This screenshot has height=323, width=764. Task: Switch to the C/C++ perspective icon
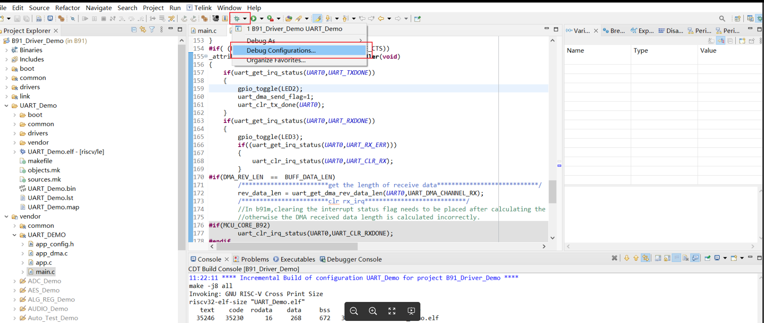(x=750, y=19)
